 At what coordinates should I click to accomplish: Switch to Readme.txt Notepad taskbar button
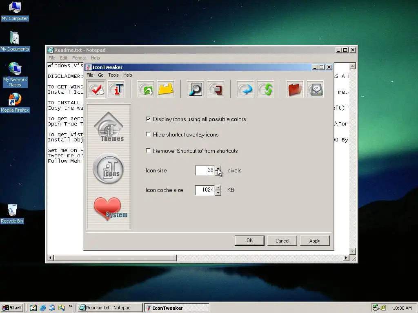[x=110, y=308]
